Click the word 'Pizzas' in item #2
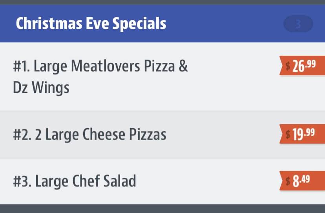 pyautogui.click(x=148, y=134)
